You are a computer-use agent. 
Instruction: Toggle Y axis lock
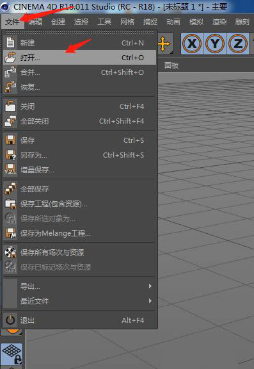coord(214,44)
